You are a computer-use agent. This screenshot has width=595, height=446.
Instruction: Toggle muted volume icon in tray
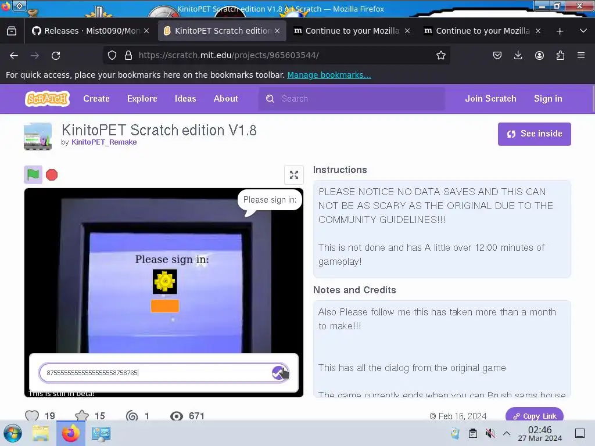click(490, 433)
